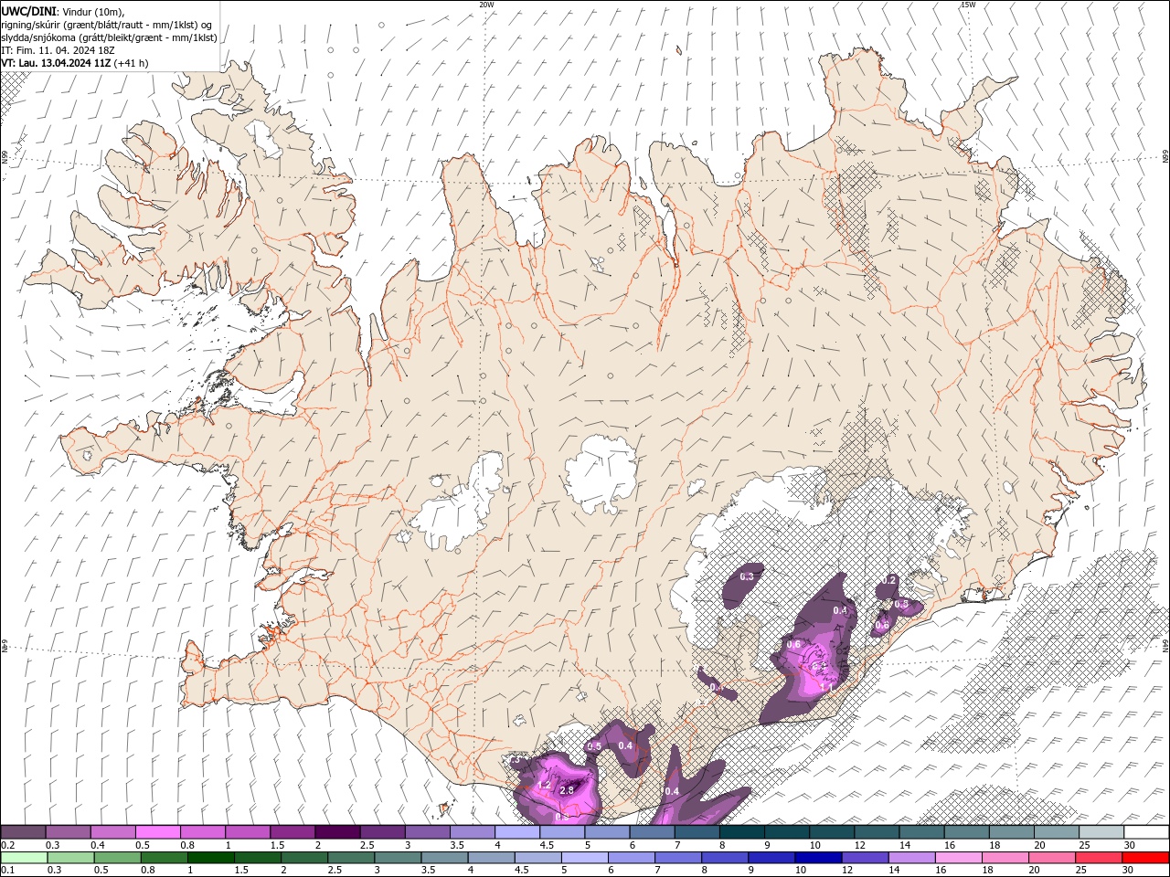Viewport: 1170px width, 877px height.
Task: Click the light pink lower-row swatch between 16 and 18
Action: [959, 858]
